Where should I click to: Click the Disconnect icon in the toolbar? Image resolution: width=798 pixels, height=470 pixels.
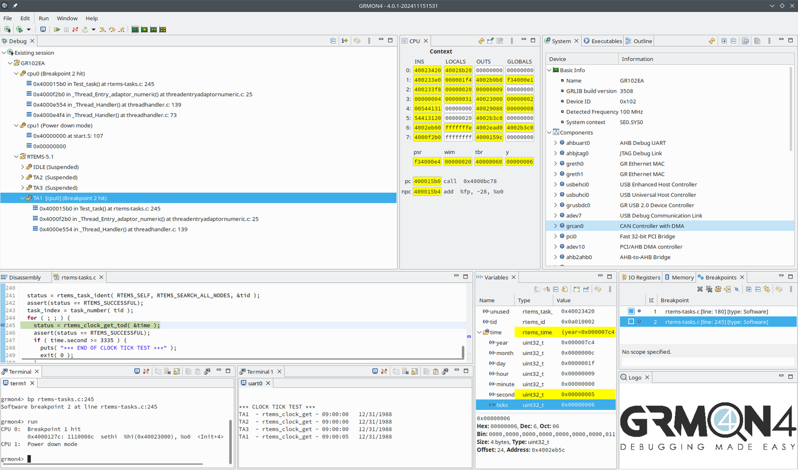click(x=75, y=30)
